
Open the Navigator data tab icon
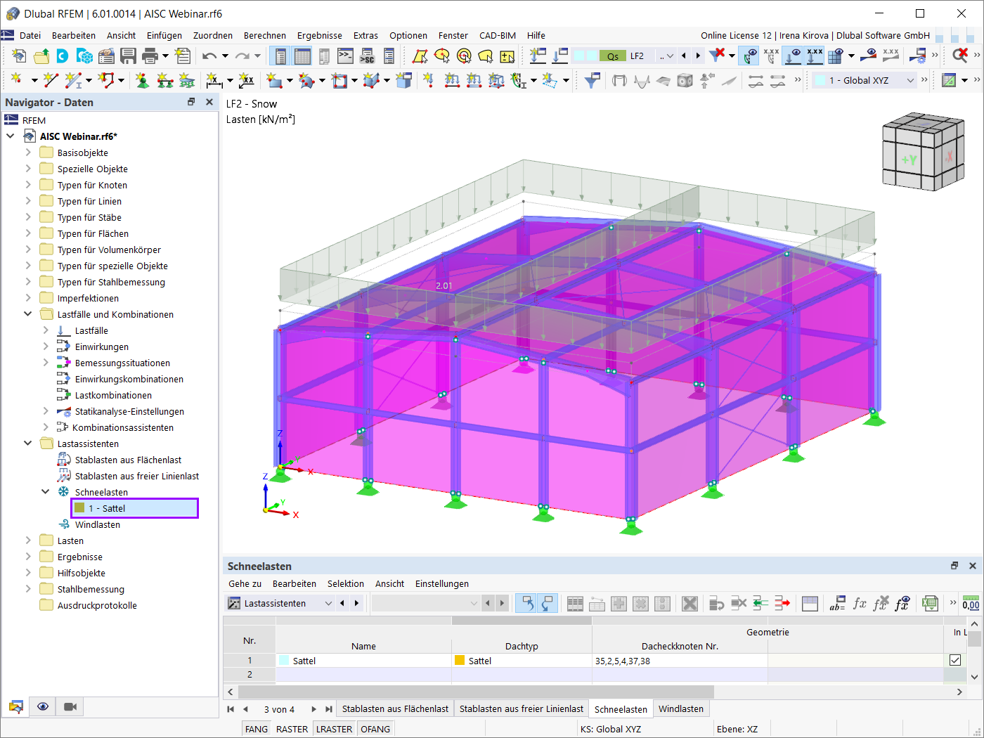pyautogui.click(x=16, y=706)
